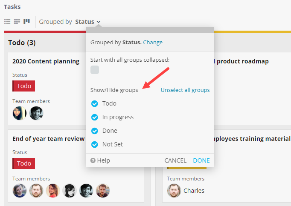Hide the Not Set group

tap(95, 144)
